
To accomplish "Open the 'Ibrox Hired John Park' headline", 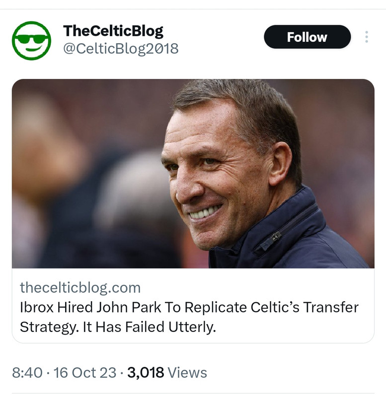I will 89,307.
